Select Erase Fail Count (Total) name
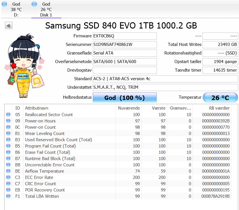239x210 pixels. pos(48,152)
